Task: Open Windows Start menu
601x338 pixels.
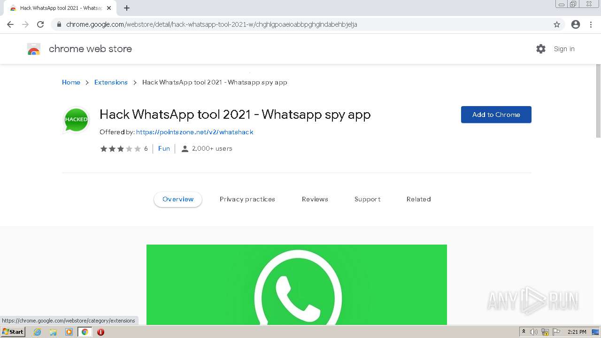Action: [x=13, y=332]
